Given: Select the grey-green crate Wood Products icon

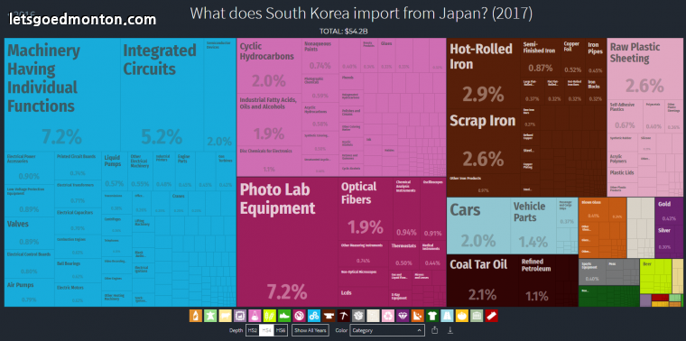Looking at the screenshot, I should pos(477,316).
